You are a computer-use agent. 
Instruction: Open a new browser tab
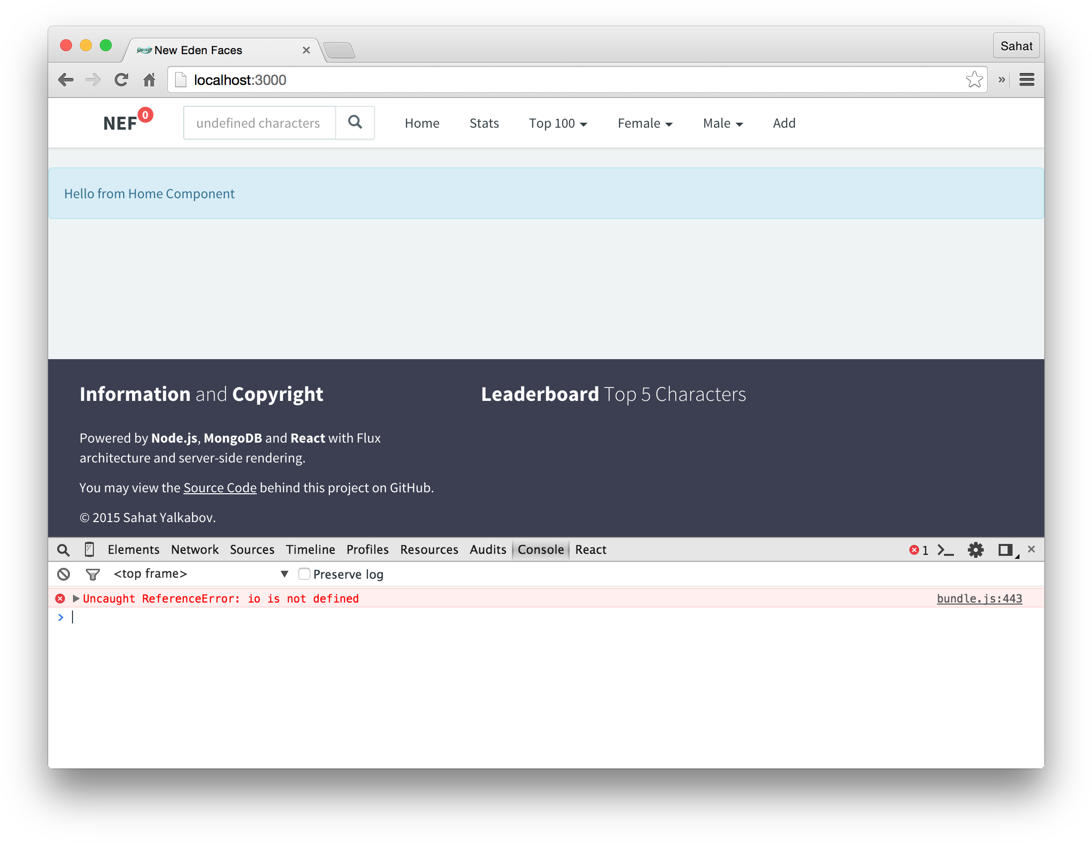pyautogui.click(x=340, y=51)
